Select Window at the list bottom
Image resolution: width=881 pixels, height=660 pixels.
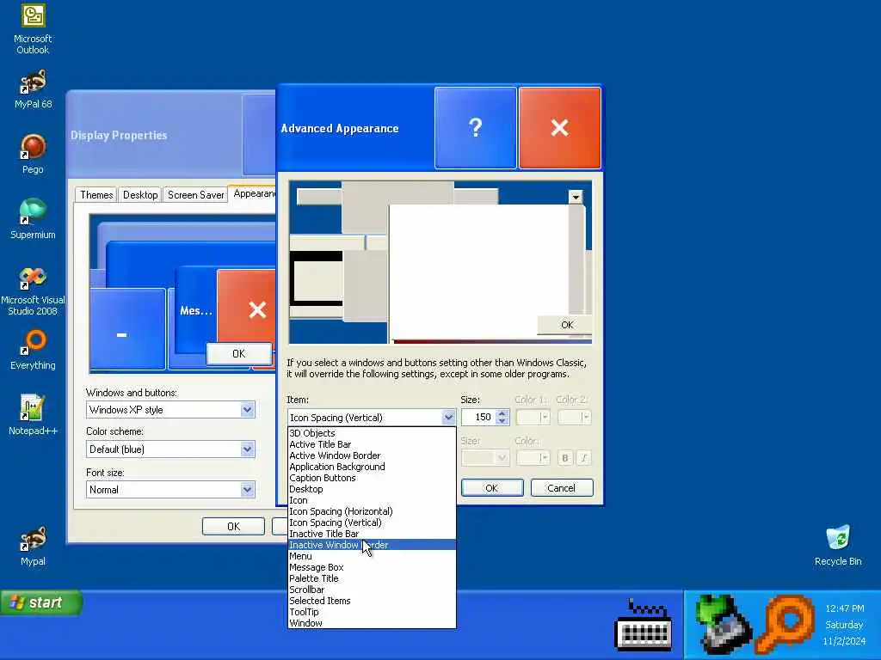point(372,623)
